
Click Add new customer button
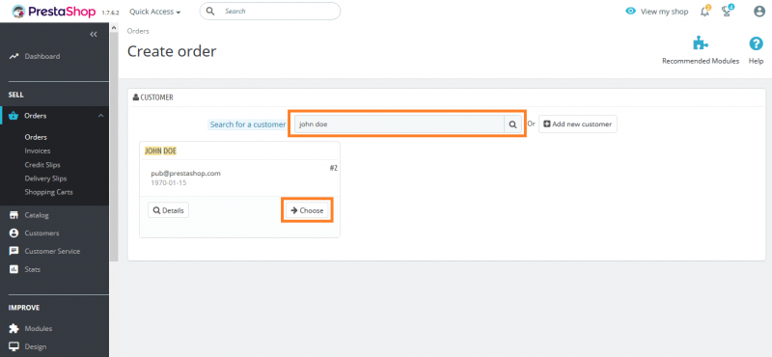[577, 124]
